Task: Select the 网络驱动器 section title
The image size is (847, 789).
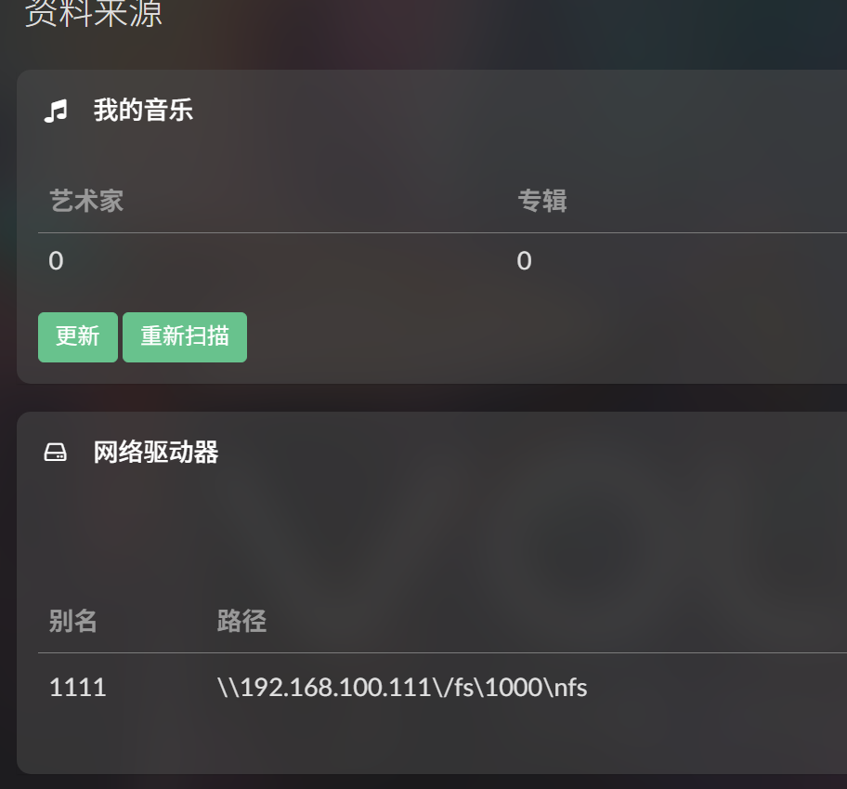Action: (x=156, y=453)
